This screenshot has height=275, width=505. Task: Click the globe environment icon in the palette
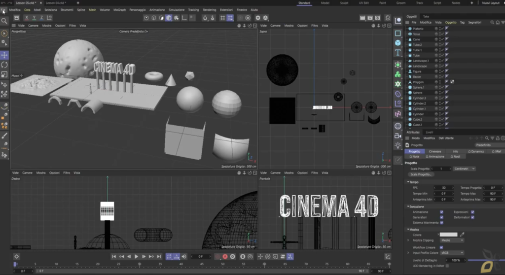[398, 126]
